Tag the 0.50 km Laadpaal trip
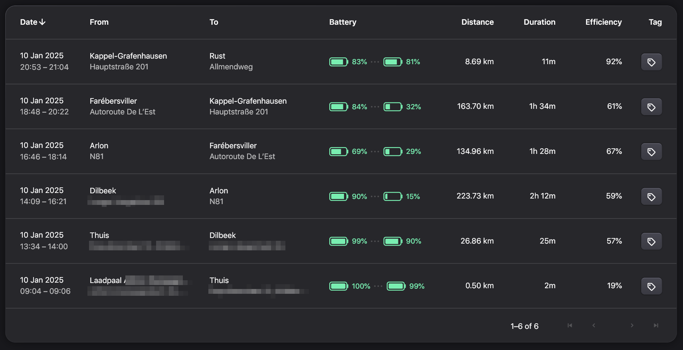This screenshot has width=683, height=350. [651, 286]
